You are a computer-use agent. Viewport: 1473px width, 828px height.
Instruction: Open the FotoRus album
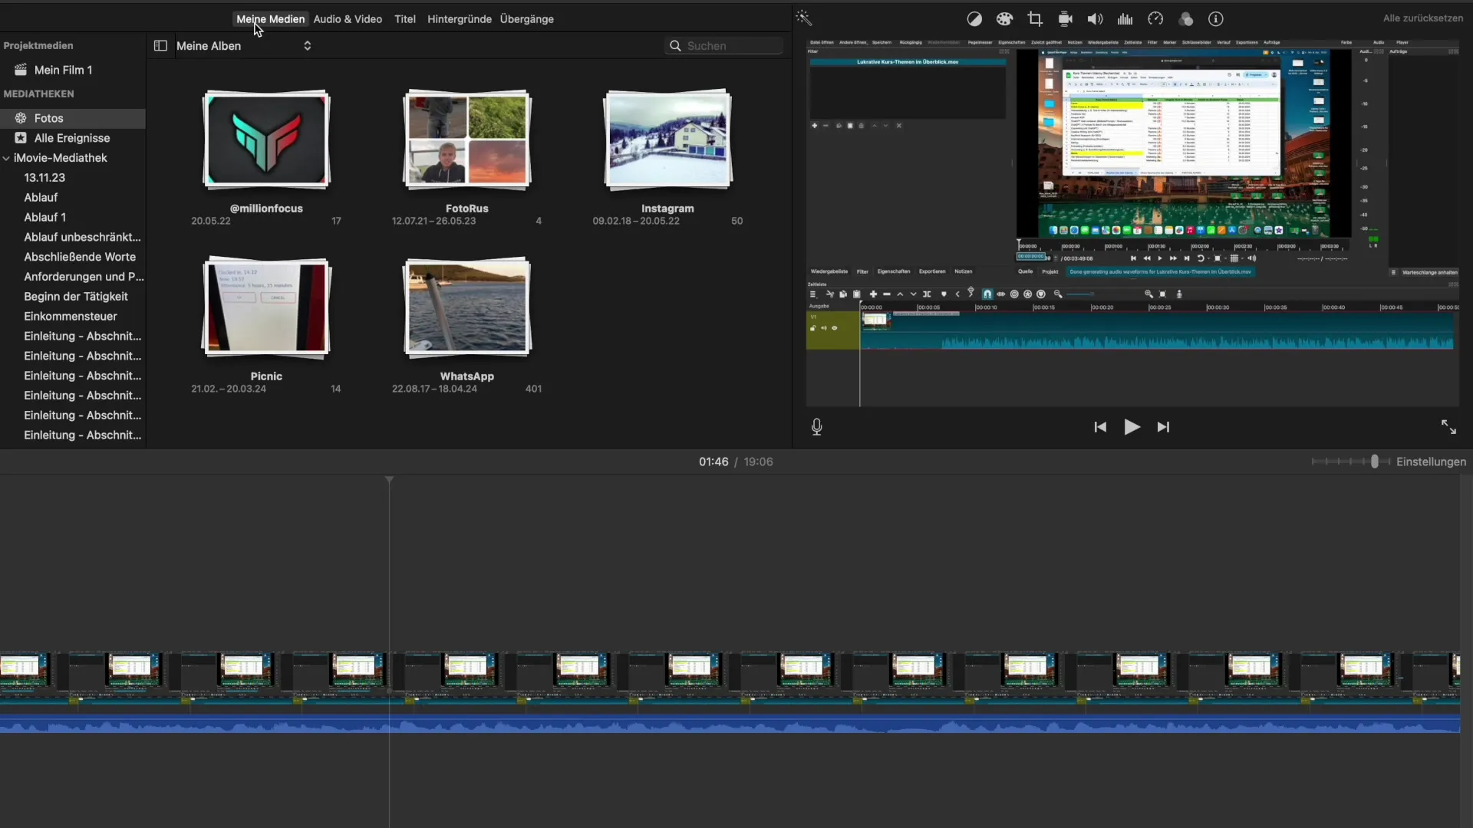[467, 140]
